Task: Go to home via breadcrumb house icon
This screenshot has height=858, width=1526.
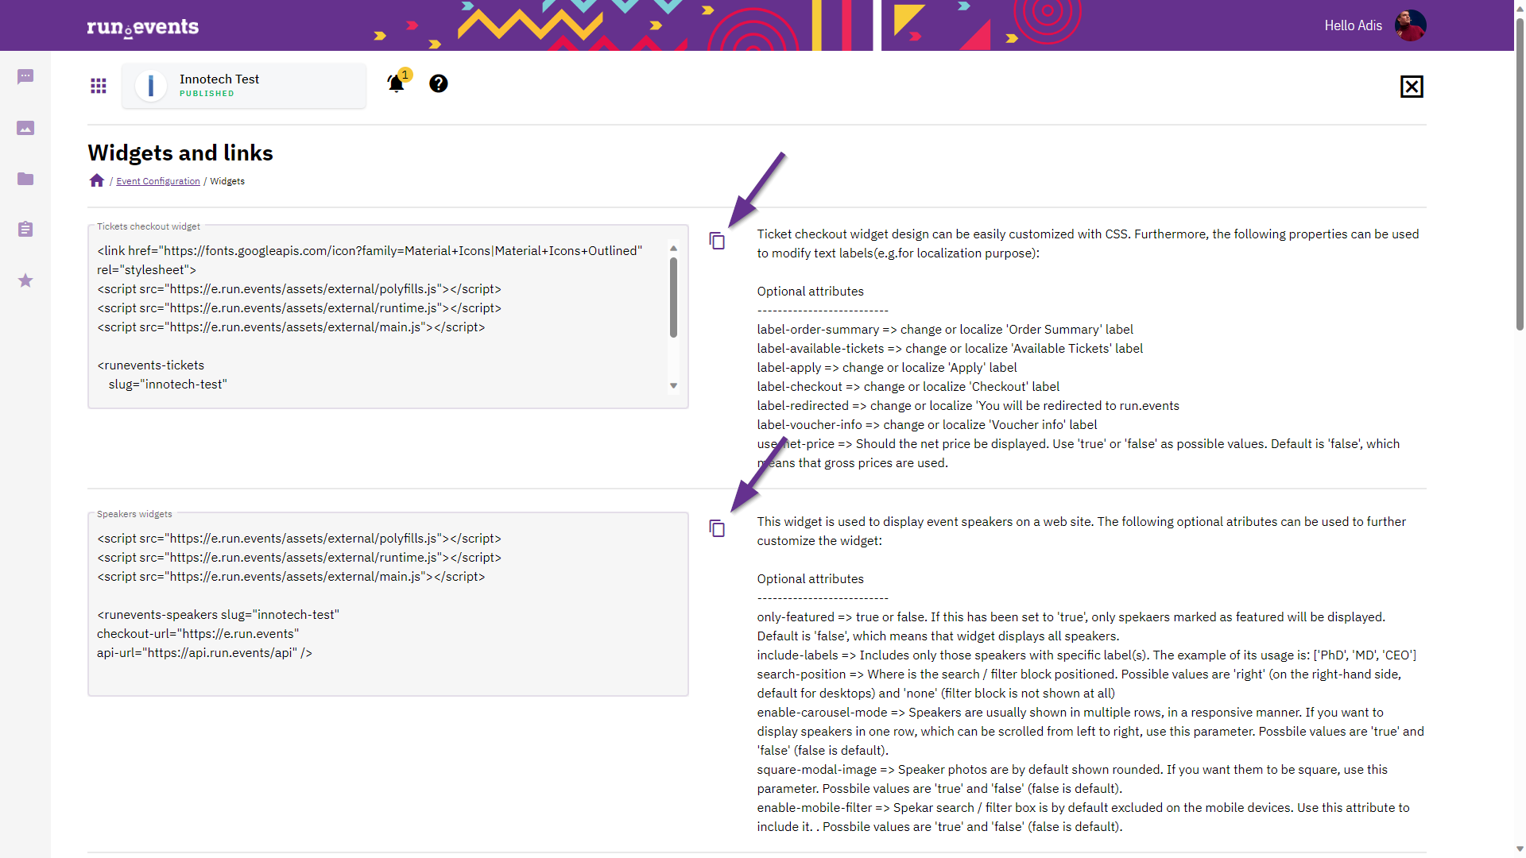Action: (x=97, y=180)
